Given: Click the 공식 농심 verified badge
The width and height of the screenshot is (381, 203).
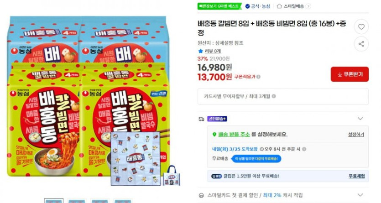Looking at the screenshot, I should (x=257, y=6).
